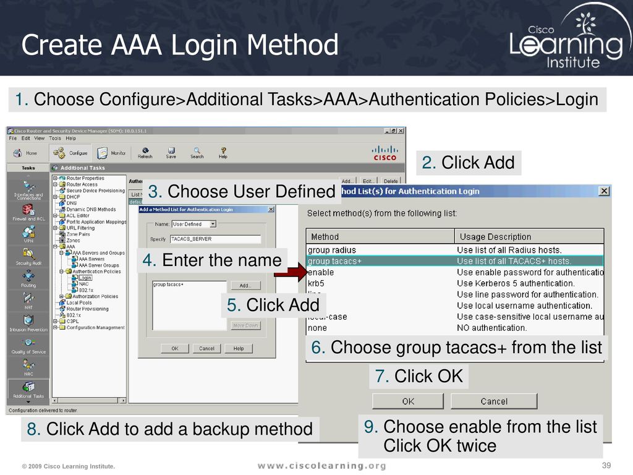Screen dimensions: 633x475
Task: Open the View menu
Action: 39,138
